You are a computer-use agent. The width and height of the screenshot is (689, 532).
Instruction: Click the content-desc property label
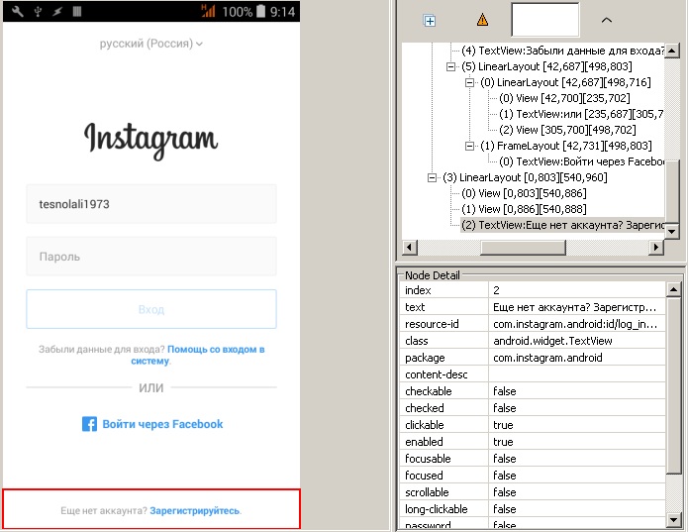(x=437, y=374)
